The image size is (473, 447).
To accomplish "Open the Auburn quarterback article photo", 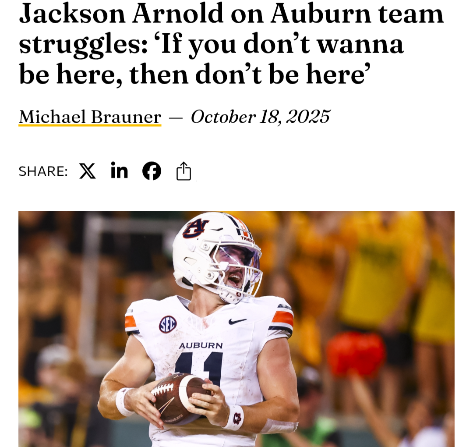I will 236,329.
